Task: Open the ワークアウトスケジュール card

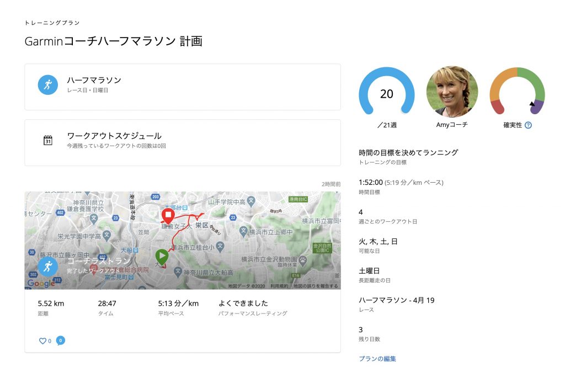Action: [183, 143]
